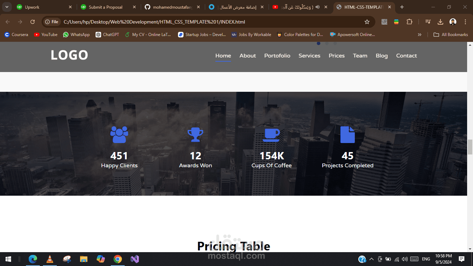Open the Apowersoft Online bookmark
This screenshot has height=266, width=473.
click(352, 35)
